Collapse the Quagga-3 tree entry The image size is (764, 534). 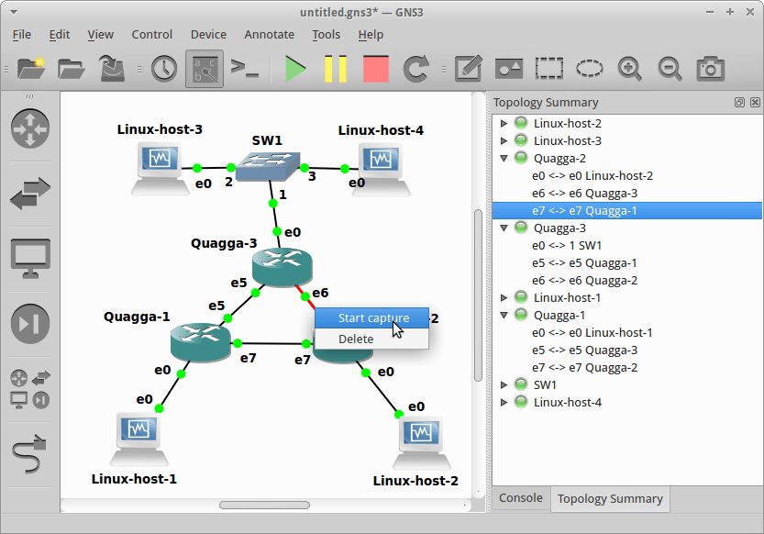pyautogui.click(x=504, y=228)
